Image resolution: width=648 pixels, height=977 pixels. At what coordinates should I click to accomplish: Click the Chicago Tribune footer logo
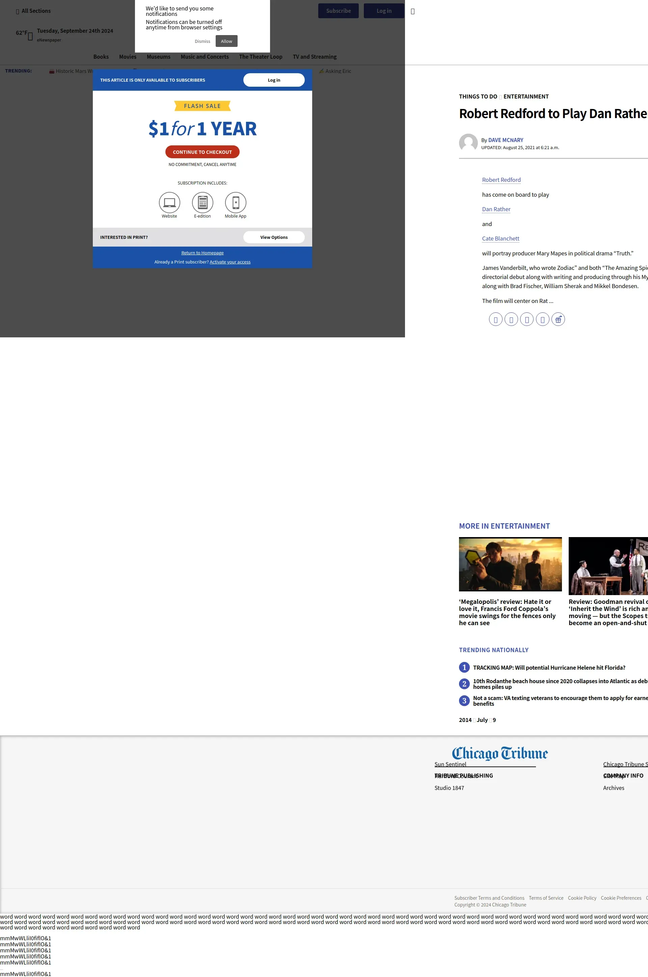click(500, 753)
